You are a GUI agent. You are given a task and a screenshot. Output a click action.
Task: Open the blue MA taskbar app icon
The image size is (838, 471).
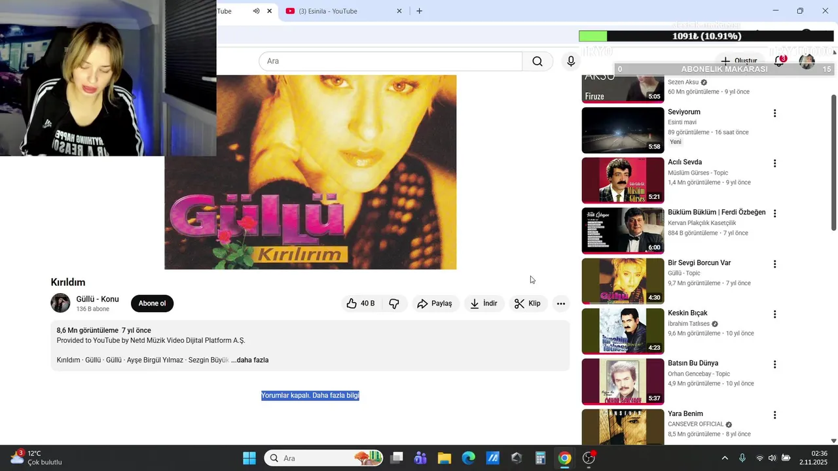tap(492, 458)
